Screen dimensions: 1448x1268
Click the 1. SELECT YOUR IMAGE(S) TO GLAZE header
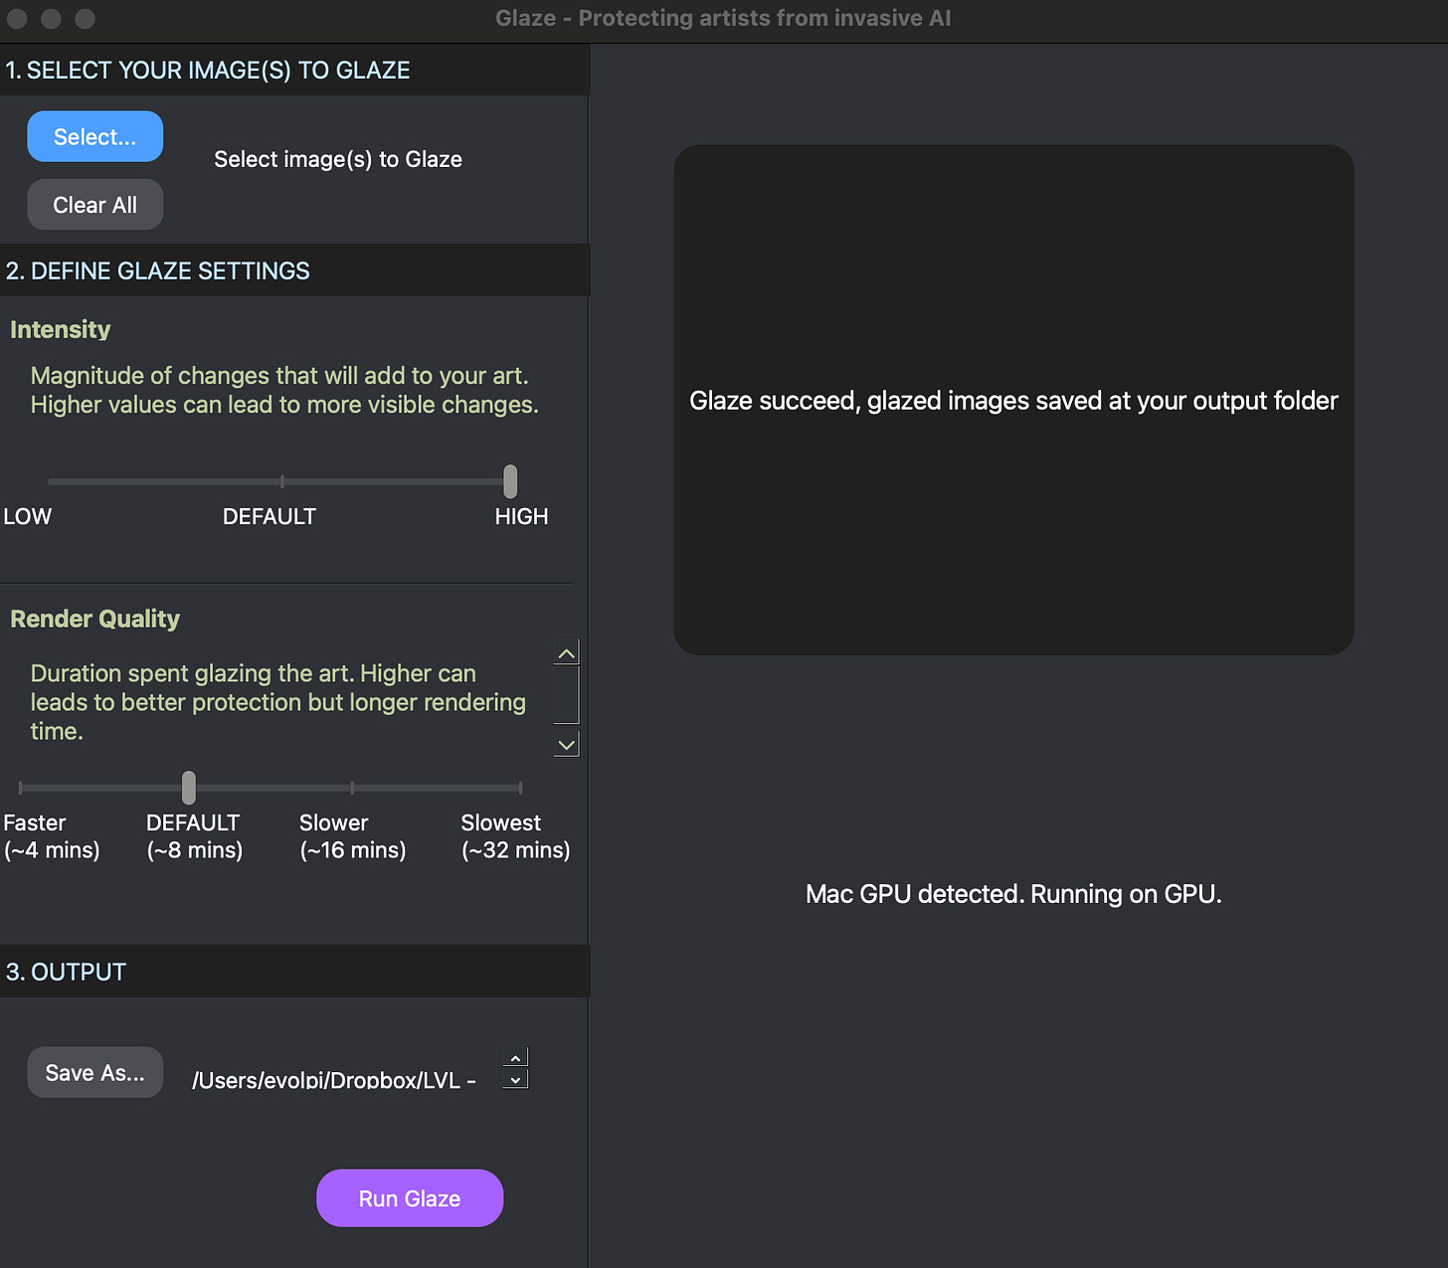[x=208, y=71]
